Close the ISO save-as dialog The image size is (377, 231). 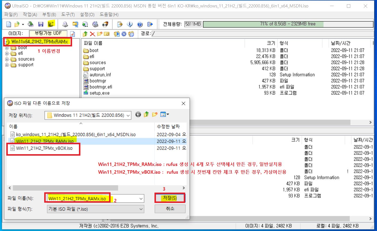[x=183, y=103]
